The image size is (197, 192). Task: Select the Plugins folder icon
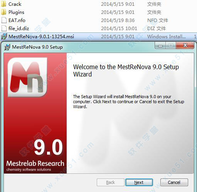3,12
